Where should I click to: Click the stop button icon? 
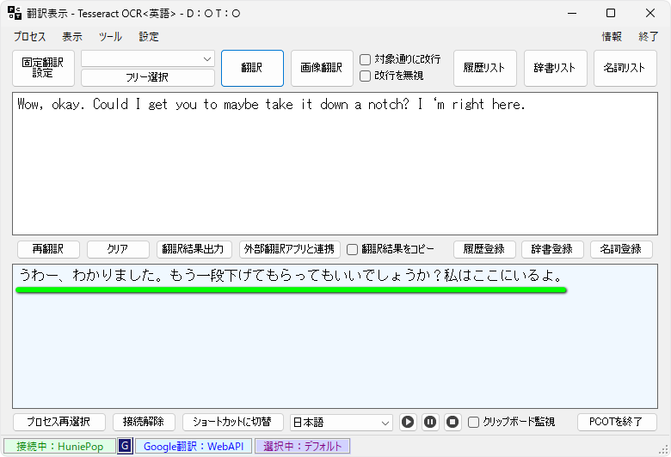[x=452, y=423]
